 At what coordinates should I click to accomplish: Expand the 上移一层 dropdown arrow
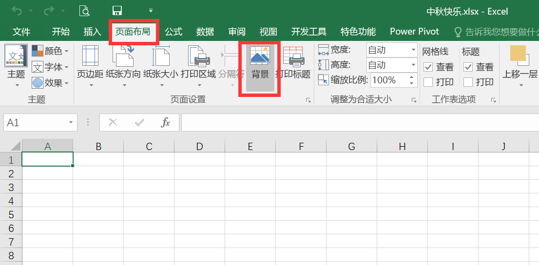point(521,85)
